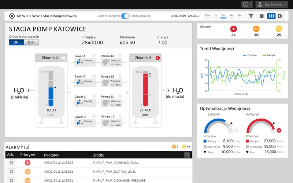Open the filter funnel icon

click(x=251, y=16)
